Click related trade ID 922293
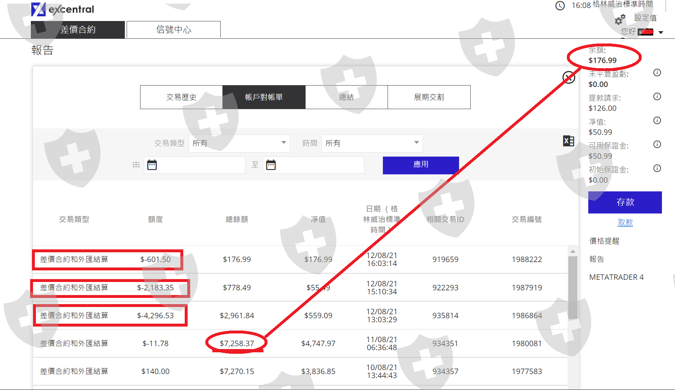Screen dimensions: 675x390 (445, 288)
